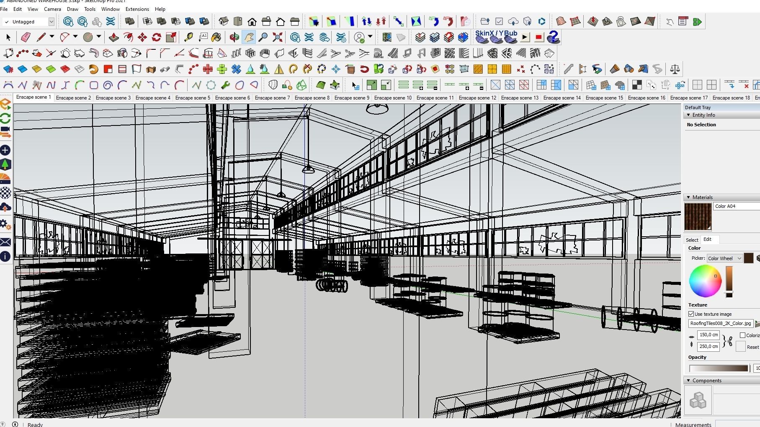Click the Zoom Extents tool
Screen dimensions: 760x427
(x=277, y=38)
